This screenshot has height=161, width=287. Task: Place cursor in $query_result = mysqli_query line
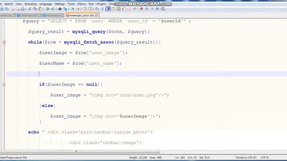tap(89, 32)
